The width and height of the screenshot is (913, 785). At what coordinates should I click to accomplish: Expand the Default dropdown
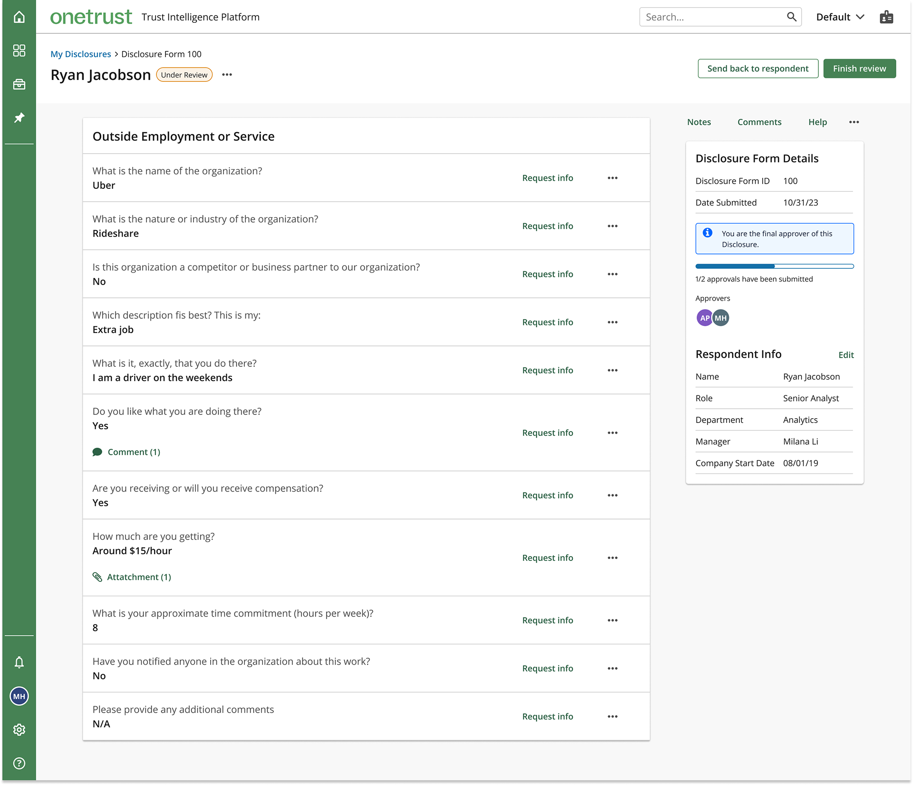pos(840,17)
